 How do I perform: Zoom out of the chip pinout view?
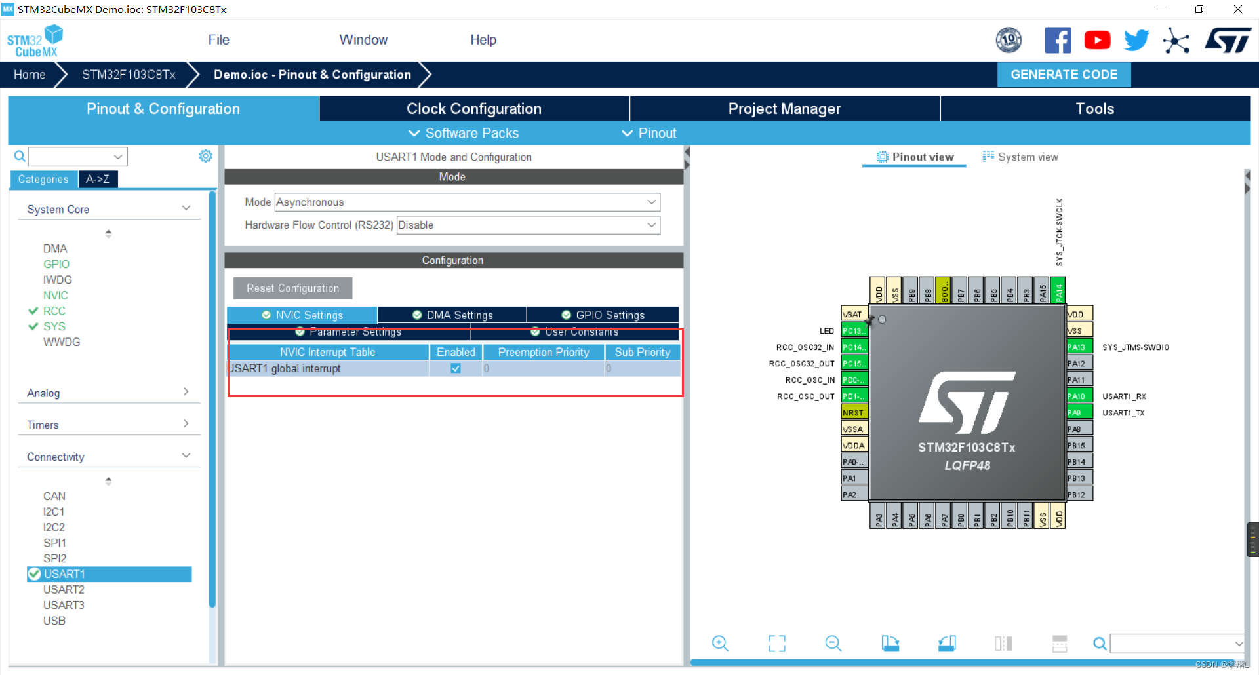click(x=833, y=644)
